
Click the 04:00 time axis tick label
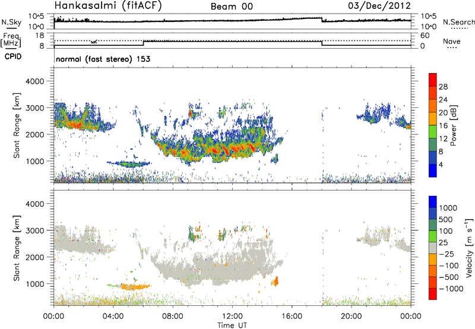(x=113, y=317)
